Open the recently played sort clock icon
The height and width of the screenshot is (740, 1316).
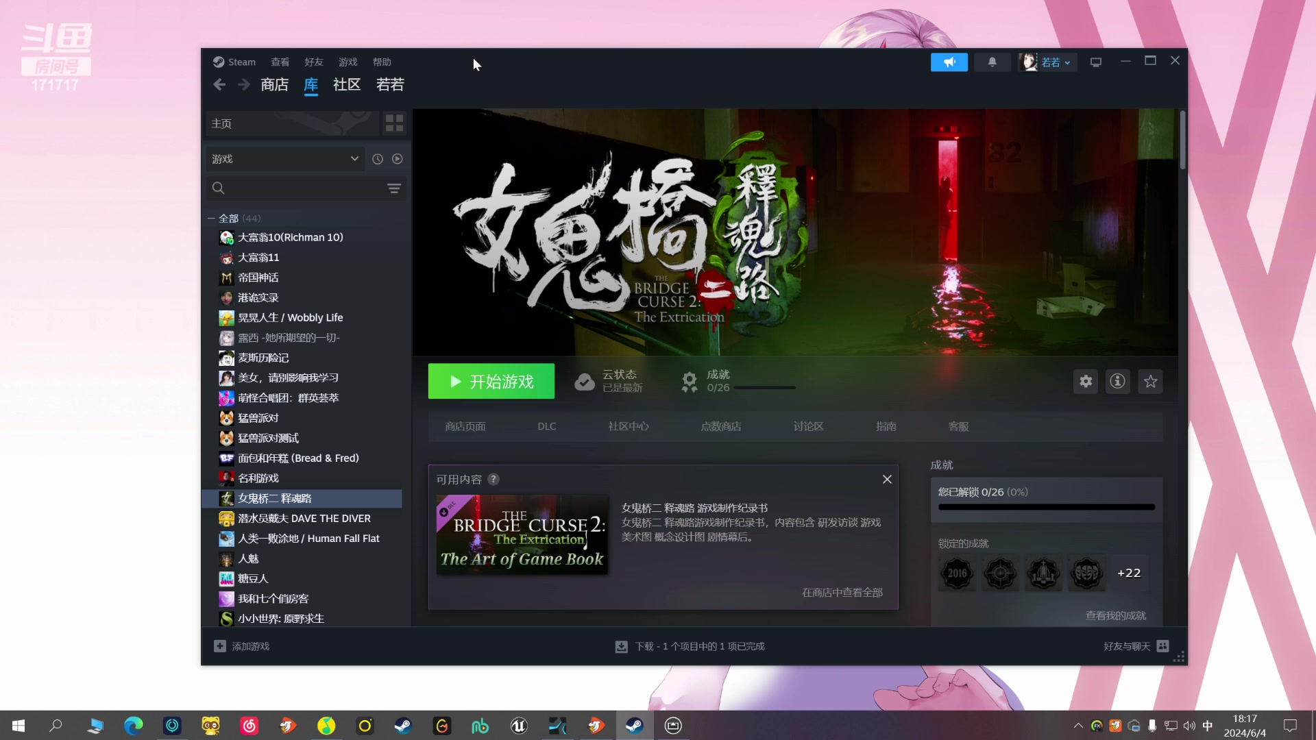(x=377, y=158)
